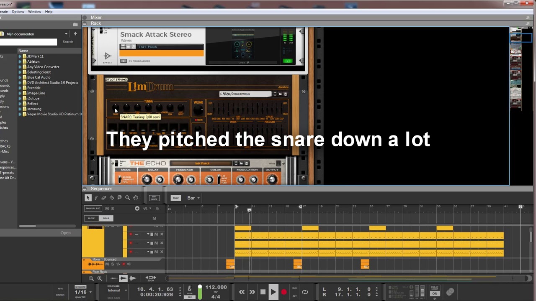536x301 pixels.
Task: Stop playback with the square stop button
Action: pos(263,292)
